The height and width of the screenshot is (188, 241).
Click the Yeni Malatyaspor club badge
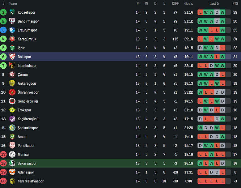point(12,181)
